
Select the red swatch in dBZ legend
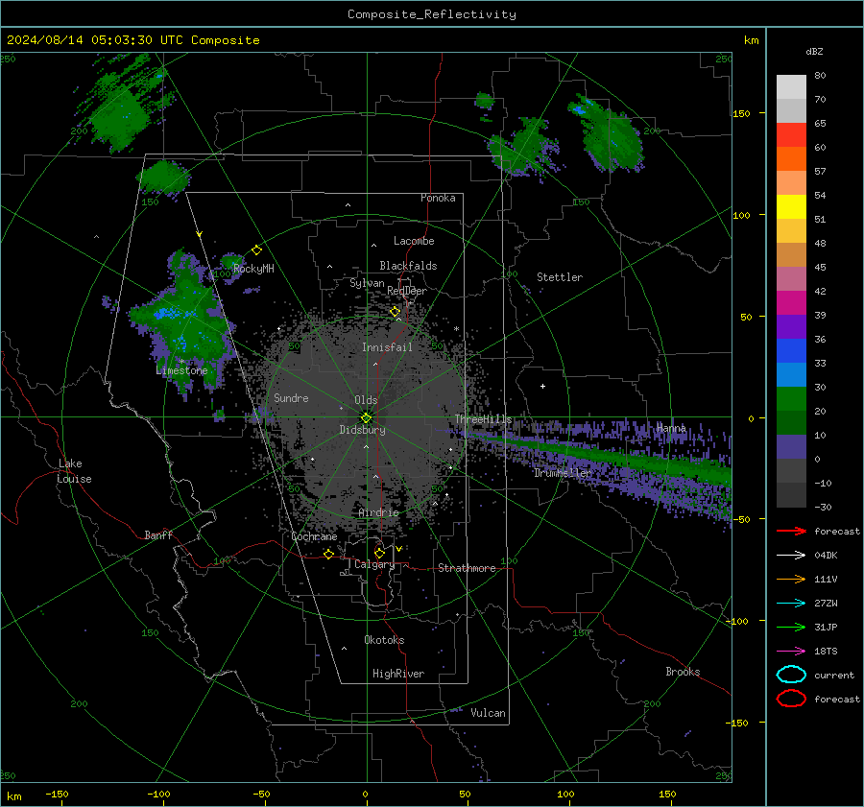(791, 134)
